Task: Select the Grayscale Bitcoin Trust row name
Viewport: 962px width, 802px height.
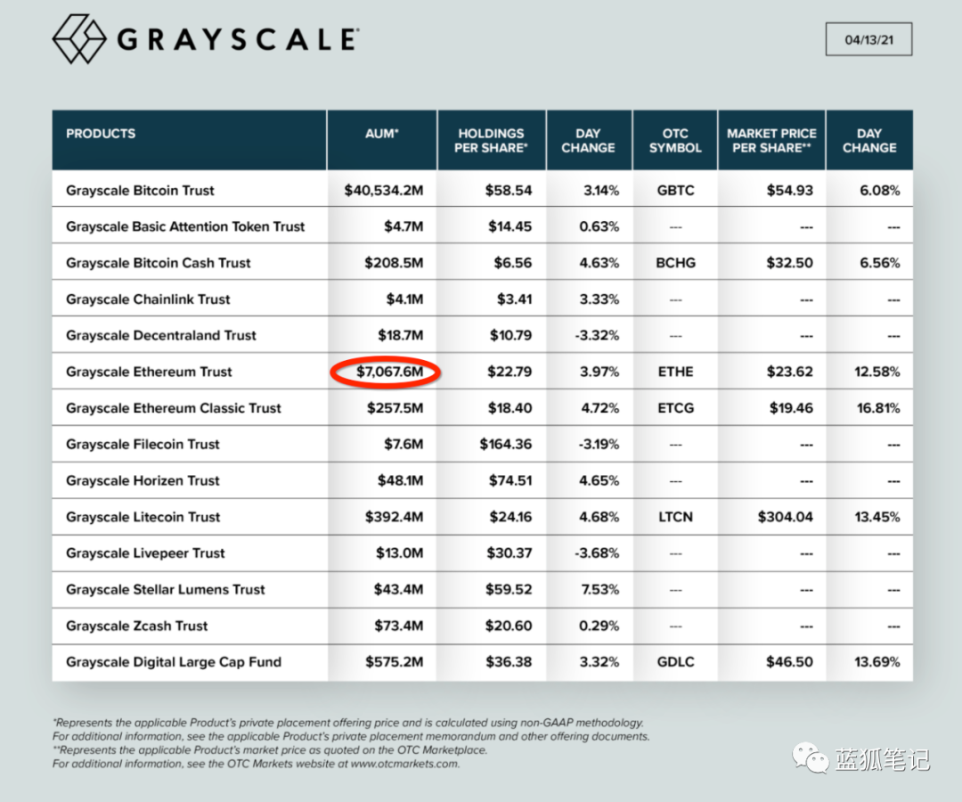Action: click(x=140, y=191)
